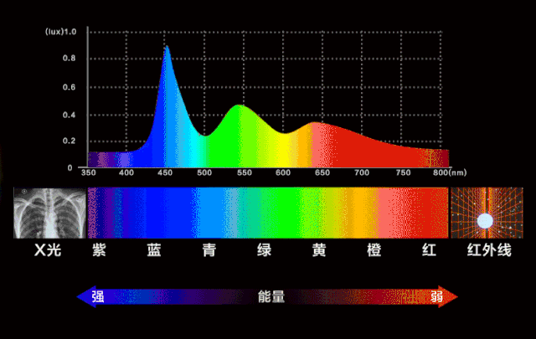536x339 pixels.
Task: Click the infrared glowing orb thumbnail
Action: coord(485,213)
